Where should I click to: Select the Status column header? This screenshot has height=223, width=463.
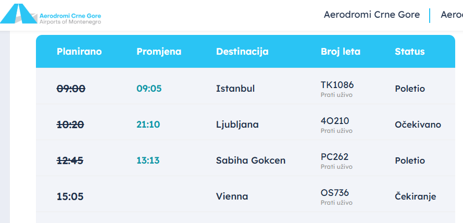tap(410, 52)
